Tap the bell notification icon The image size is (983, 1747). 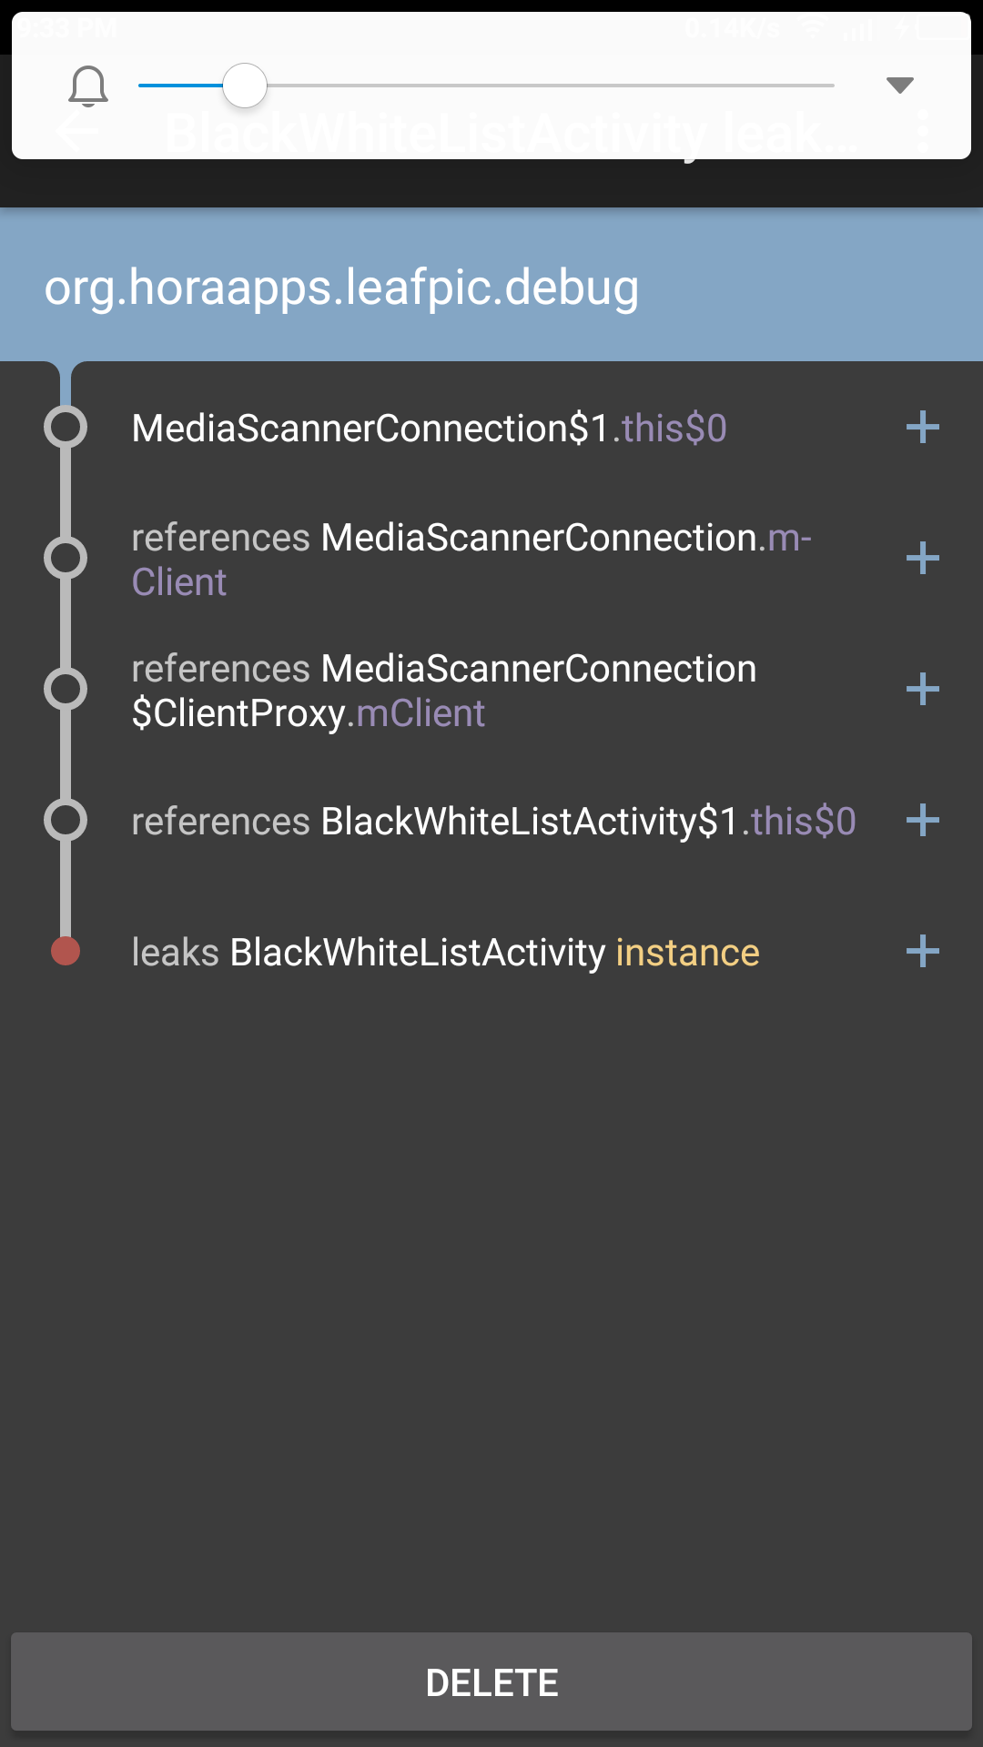tap(88, 86)
